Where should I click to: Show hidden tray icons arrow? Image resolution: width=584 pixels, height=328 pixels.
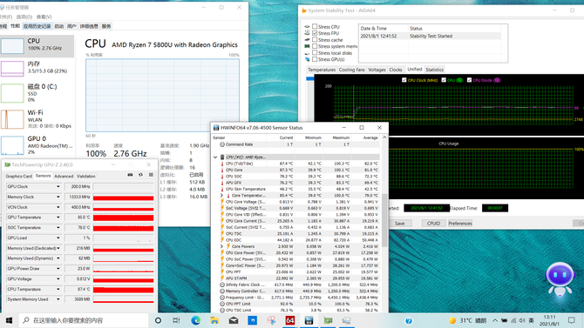[x=495, y=320]
